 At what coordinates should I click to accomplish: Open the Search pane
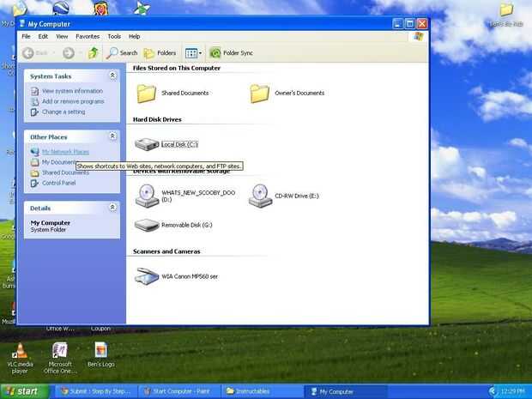[122, 53]
